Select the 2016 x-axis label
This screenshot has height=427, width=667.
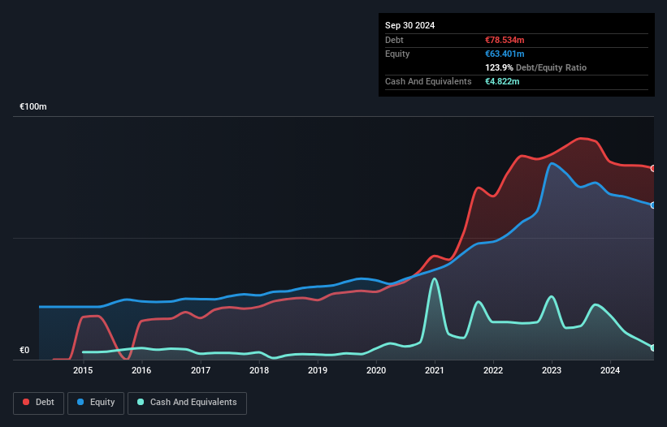(x=141, y=370)
